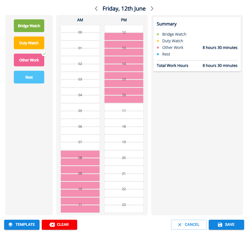
Task: Click the Save floppy disk icon
Action: (220, 225)
